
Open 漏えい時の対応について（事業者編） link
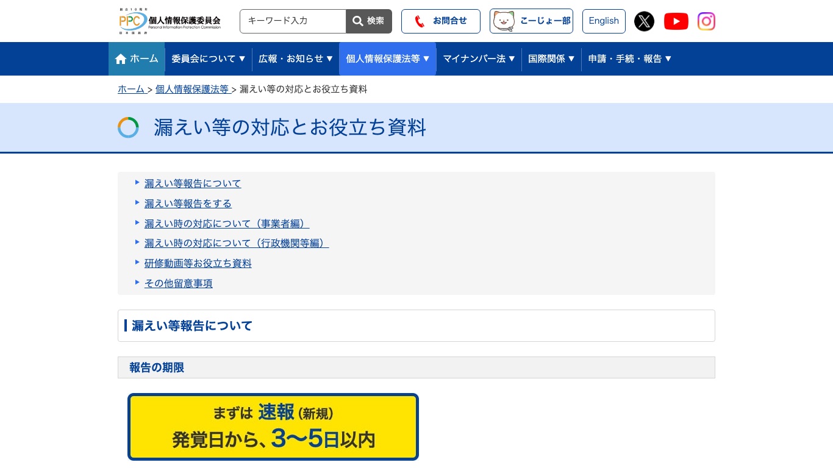pyautogui.click(x=227, y=224)
